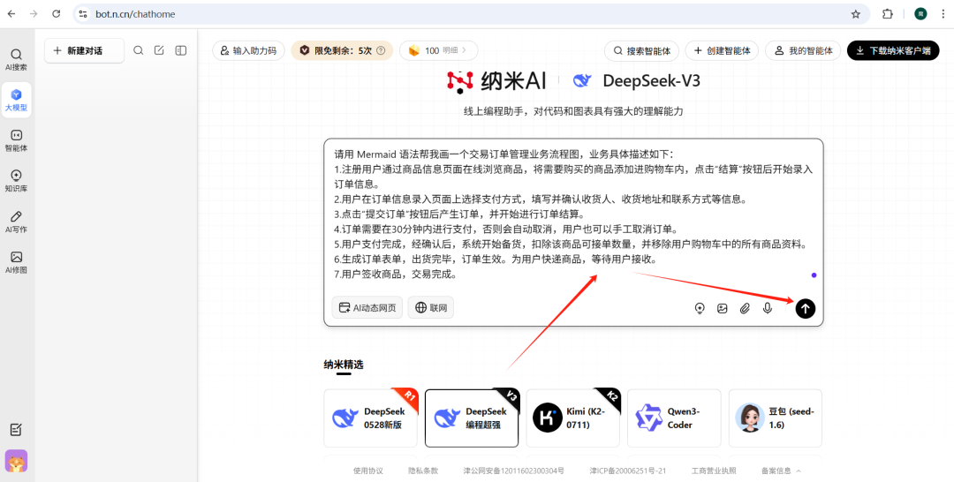Click the user avatar at sidebar bottom
Screen dimensions: 954x482
tap(17, 461)
